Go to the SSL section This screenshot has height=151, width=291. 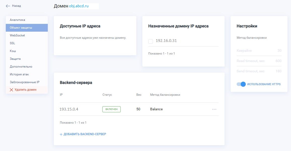[x=12, y=43]
